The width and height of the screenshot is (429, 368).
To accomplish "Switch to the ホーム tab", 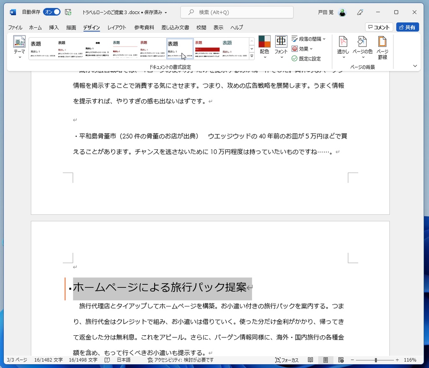I will click(x=35, y=27).
